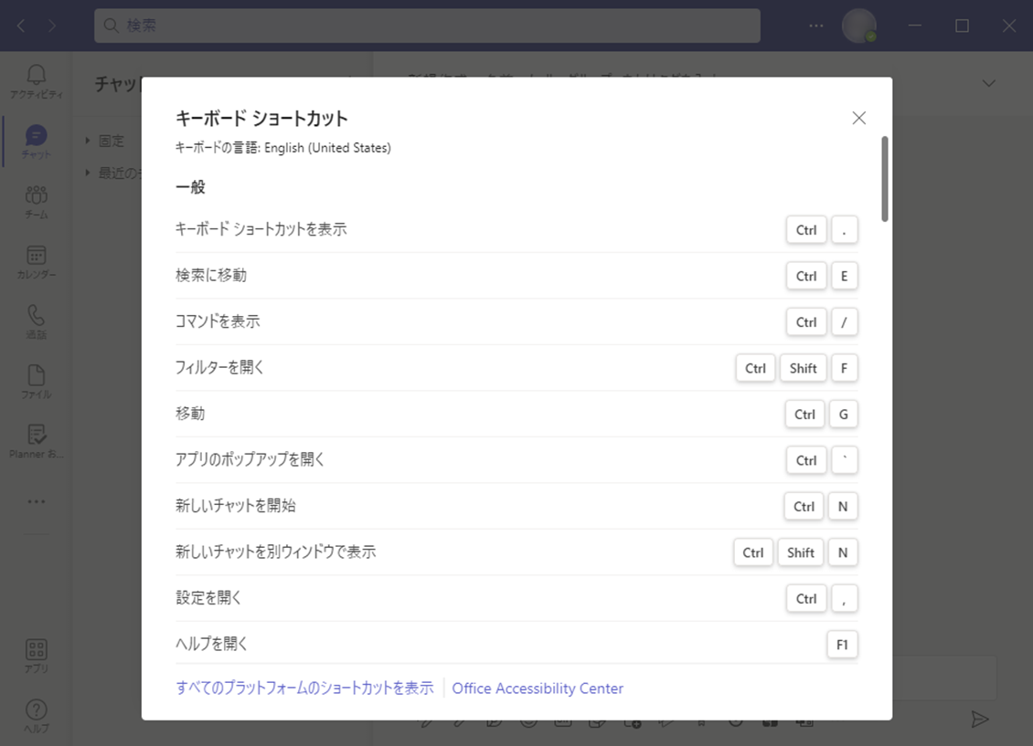Click the ヘルプを開く row label
The width and height of the screenshot is (1033, 746).
point(211,644)
